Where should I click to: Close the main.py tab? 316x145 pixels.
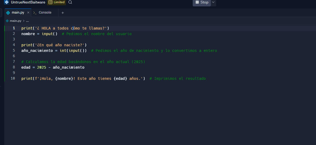(x=28, y=13)
